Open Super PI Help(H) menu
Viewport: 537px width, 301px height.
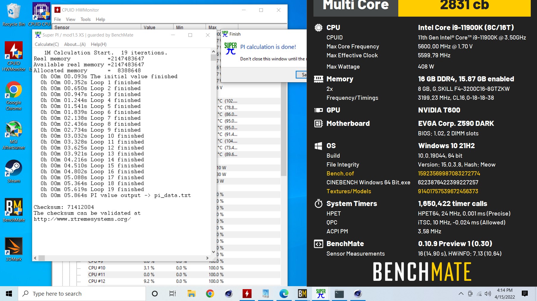tap(99, 44)
